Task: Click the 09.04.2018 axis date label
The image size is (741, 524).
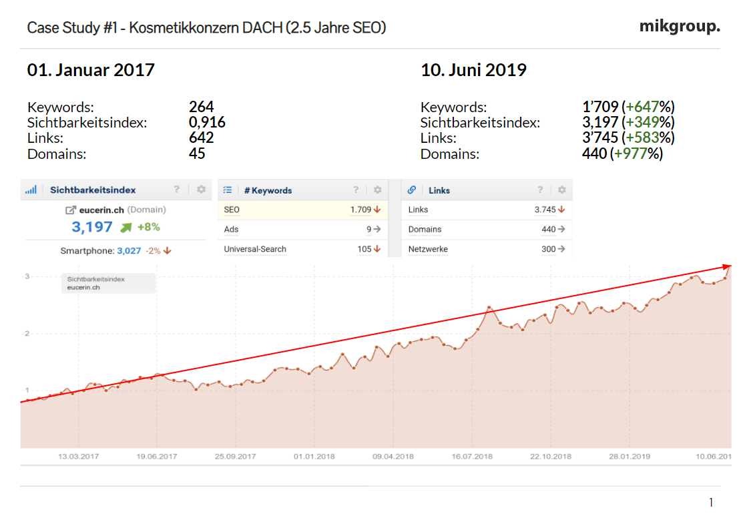Action: click(x=393, y=457)
